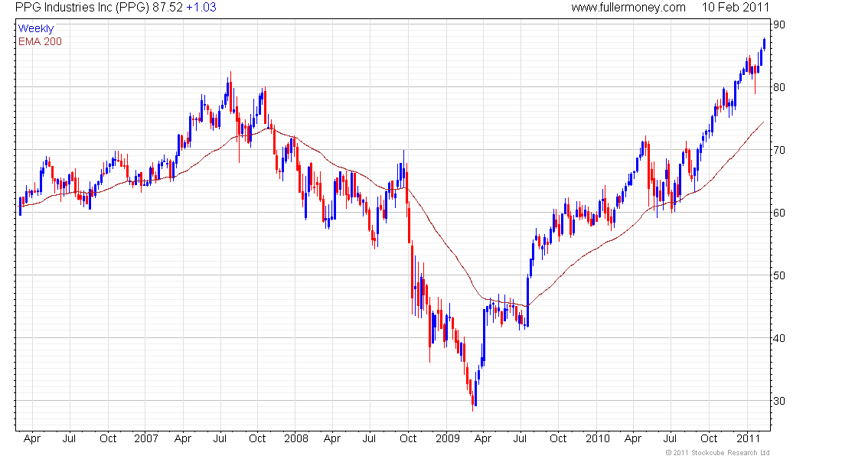Screen dimensions: 842x459
Task: Click the PPG Industries Inc (PPG) title
Action: tap(82, 8)
